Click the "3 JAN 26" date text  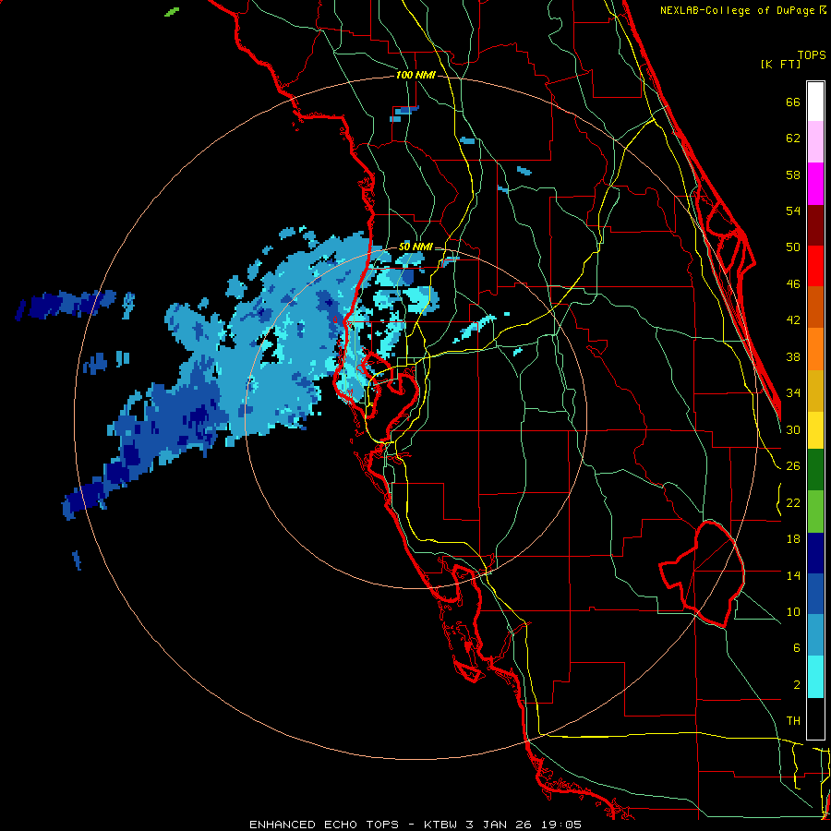point(499,825)
